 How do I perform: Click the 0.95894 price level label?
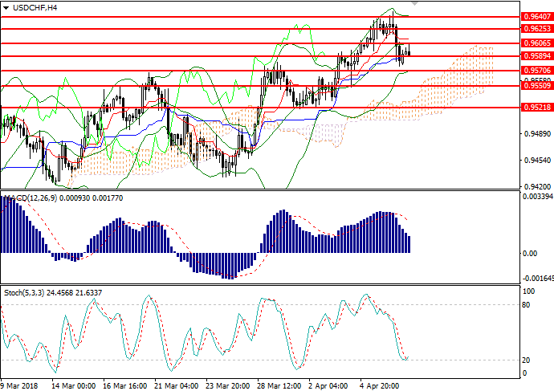[x=537, y=56]
